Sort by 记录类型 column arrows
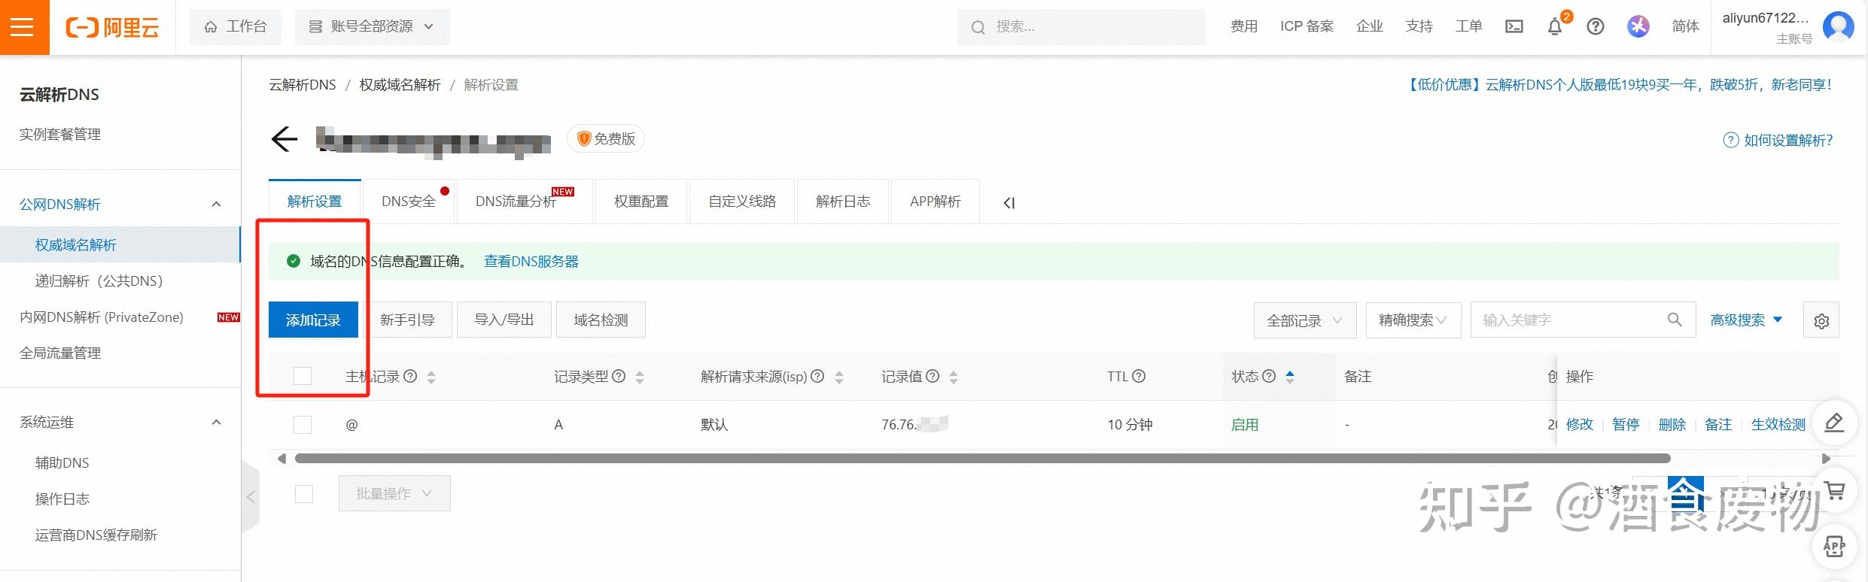This screenshot has width=1868, height=582. [x=640, y=377]
